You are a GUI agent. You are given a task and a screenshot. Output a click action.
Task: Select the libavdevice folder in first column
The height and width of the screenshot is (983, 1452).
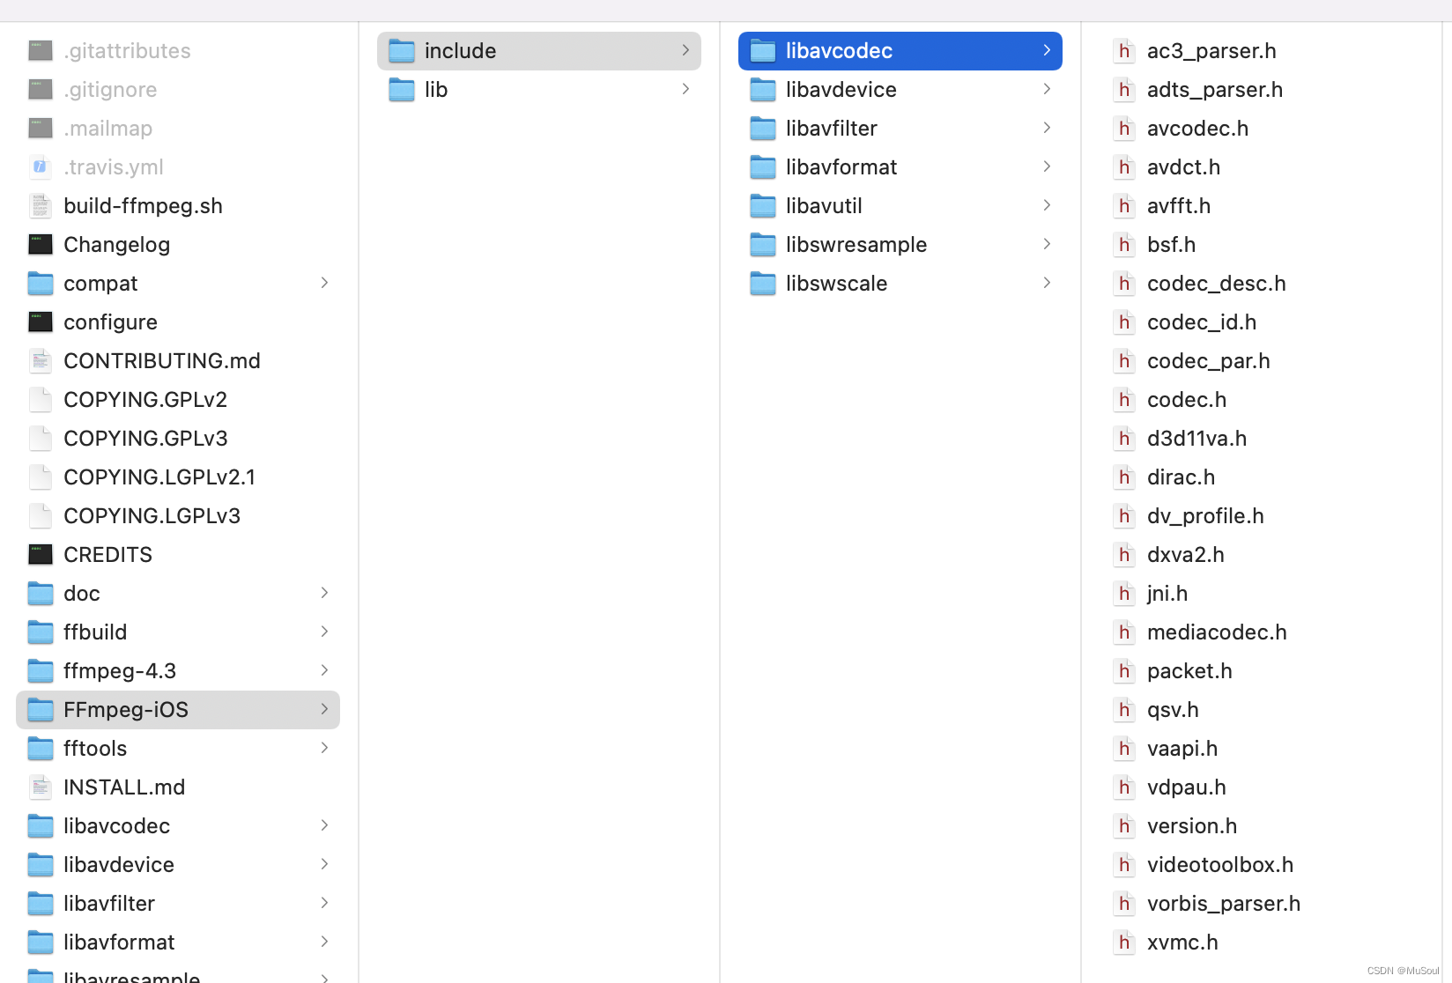178,865
